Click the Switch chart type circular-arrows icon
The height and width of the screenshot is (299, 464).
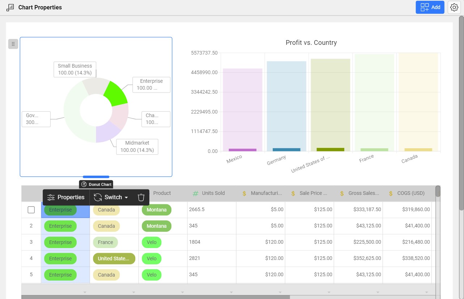coord(98,197)
